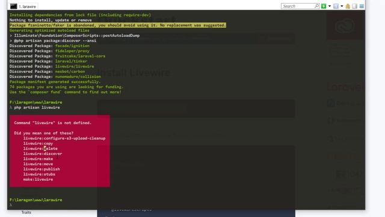This screenshot has width=385, height=217.
Task: Click the magnifier icon in the Search box
Action: (316, 6)
